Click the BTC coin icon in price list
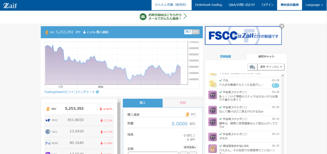This screenshot has height=154, width=327. click(48, 109)
